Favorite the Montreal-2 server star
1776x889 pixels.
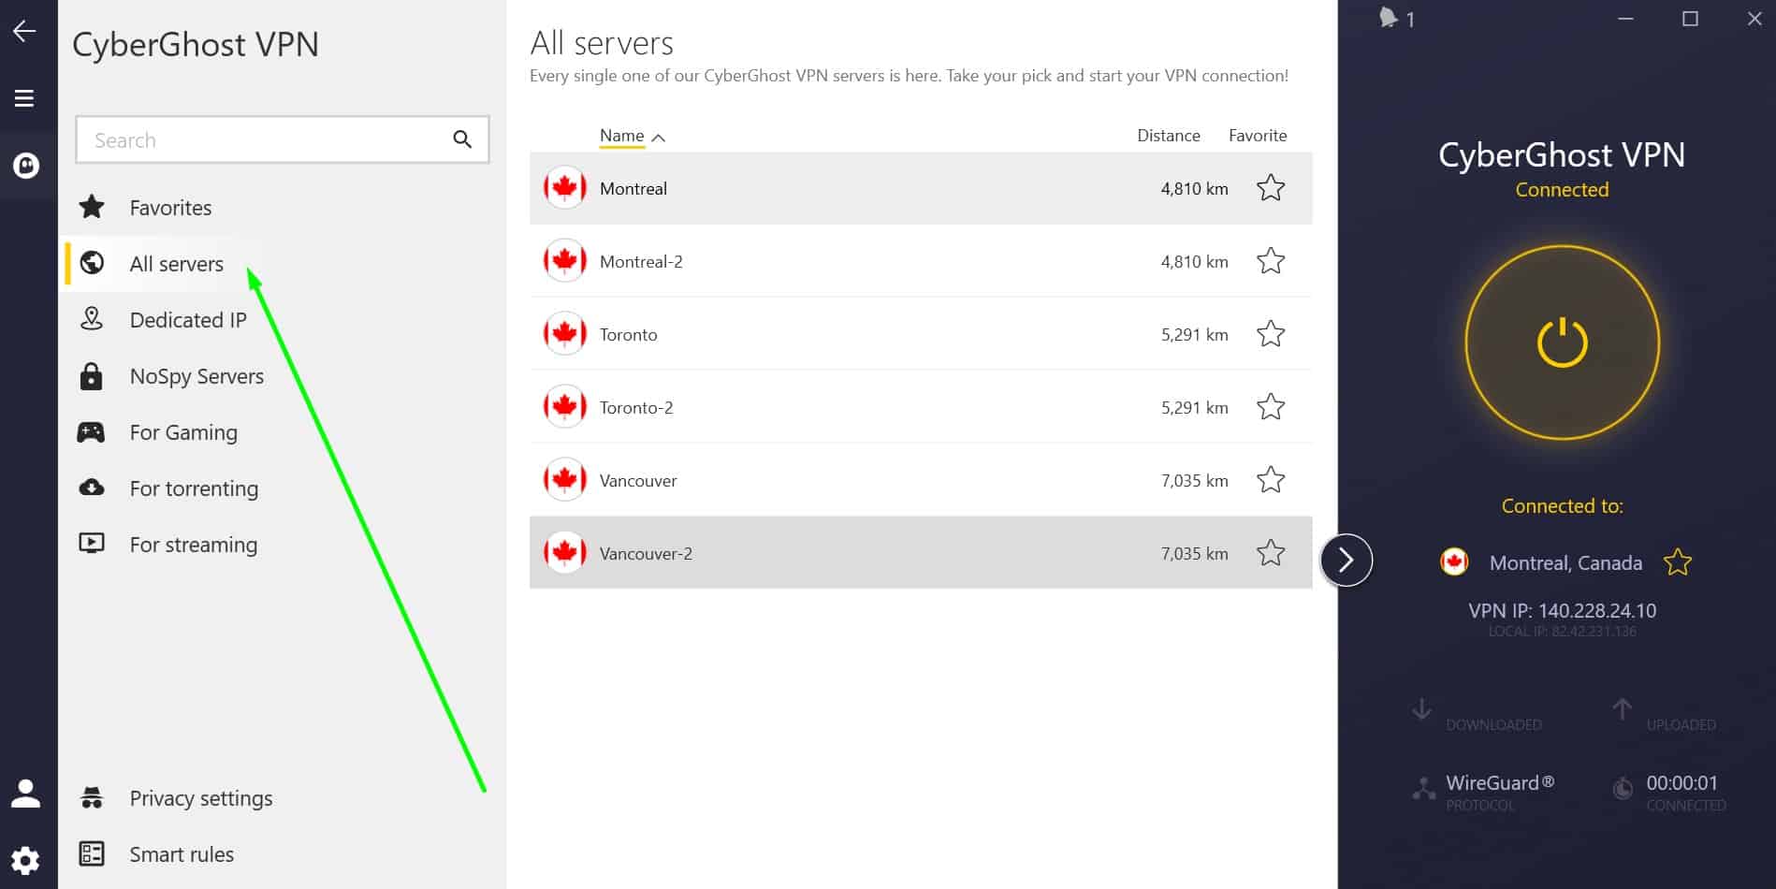[x=1271, y=261]
